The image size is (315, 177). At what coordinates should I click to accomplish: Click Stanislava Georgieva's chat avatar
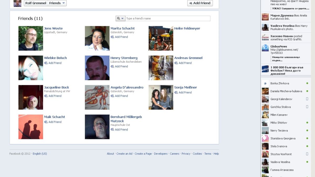(265, 138)
